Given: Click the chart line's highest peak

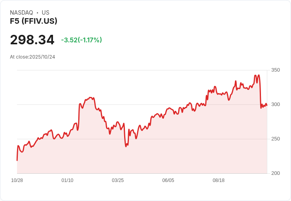Looking at the screenshot, I should pyautogui.click(x=259, y=75).
